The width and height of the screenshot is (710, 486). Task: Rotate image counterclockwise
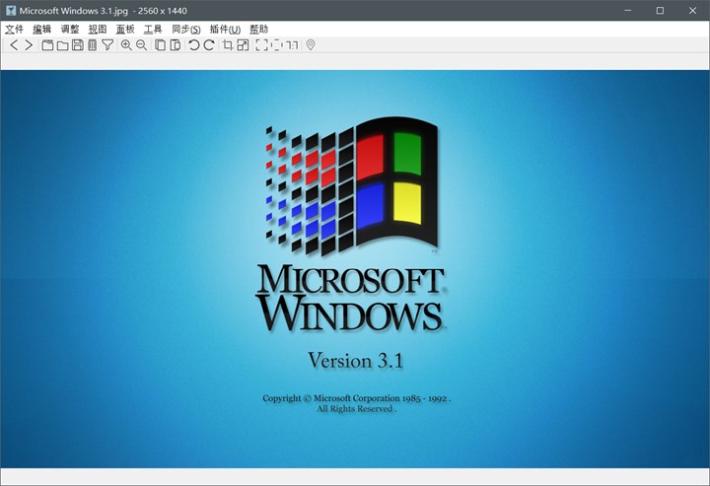click(x=194, y=44)
